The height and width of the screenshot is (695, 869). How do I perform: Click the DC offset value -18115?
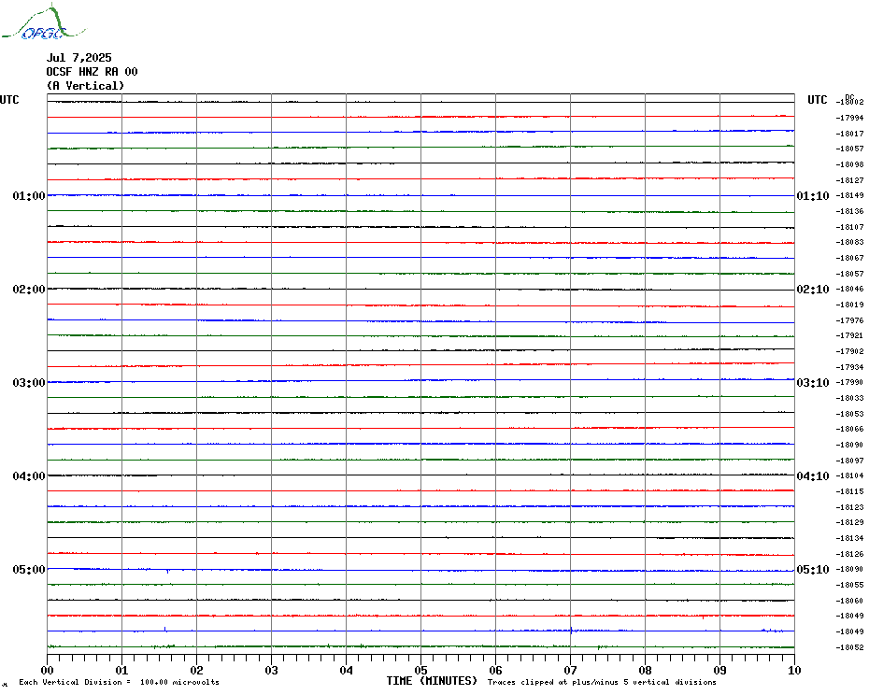pyautogui.click(x=849, y=491)
